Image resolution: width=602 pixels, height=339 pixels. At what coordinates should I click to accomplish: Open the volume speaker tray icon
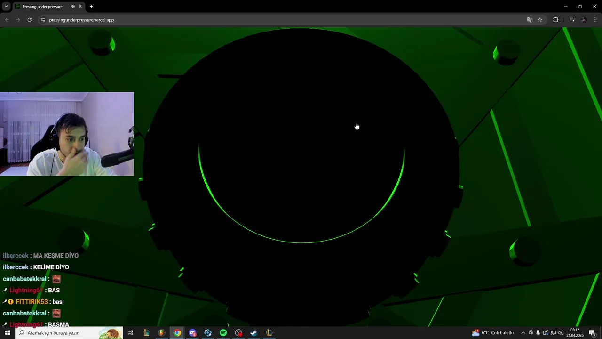pyautogui.click(x=561, y=333)
